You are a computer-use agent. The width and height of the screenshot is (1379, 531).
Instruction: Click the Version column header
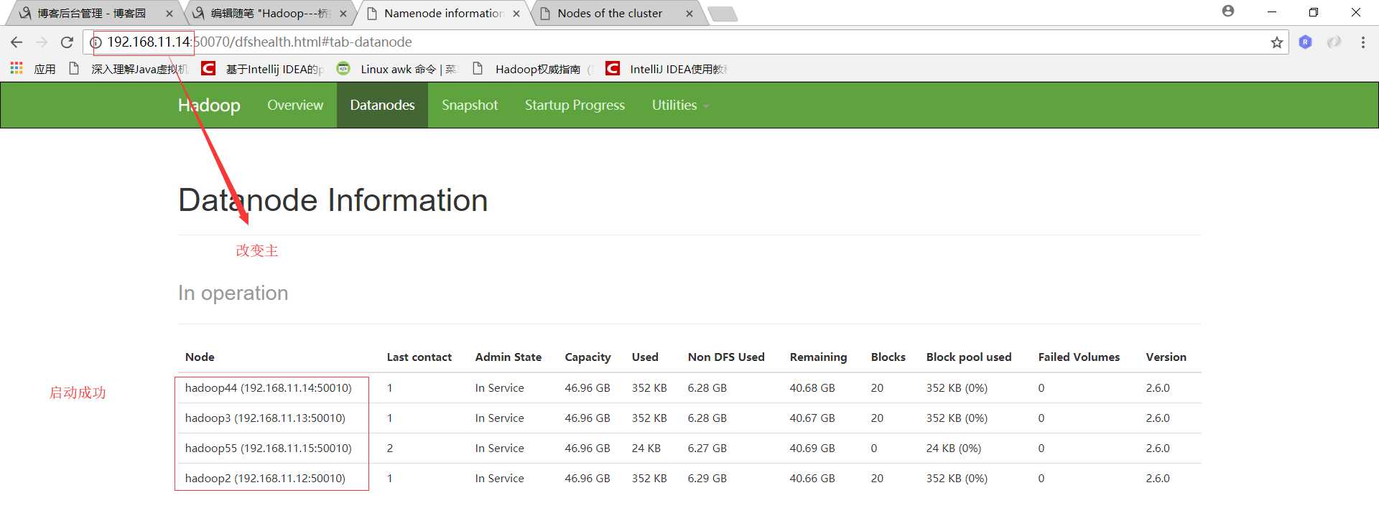coord(1166,357)
